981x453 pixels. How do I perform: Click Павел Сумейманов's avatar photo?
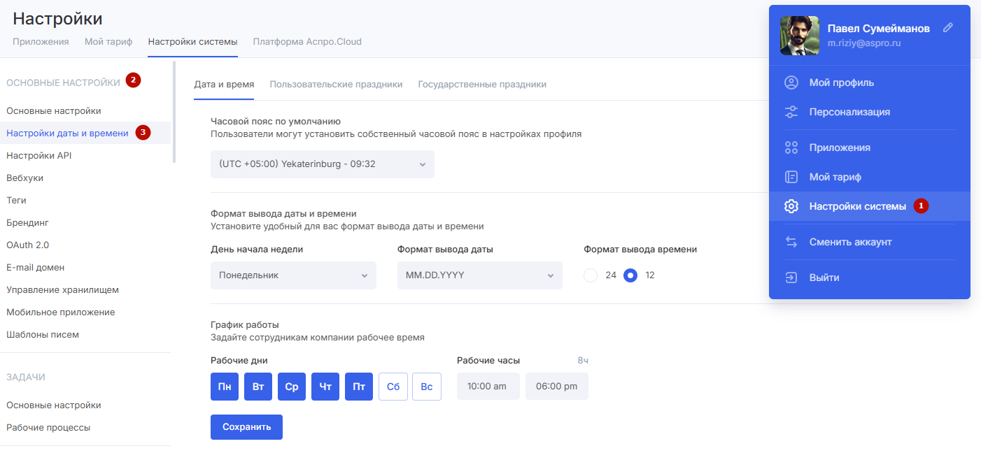pos(800,36)
